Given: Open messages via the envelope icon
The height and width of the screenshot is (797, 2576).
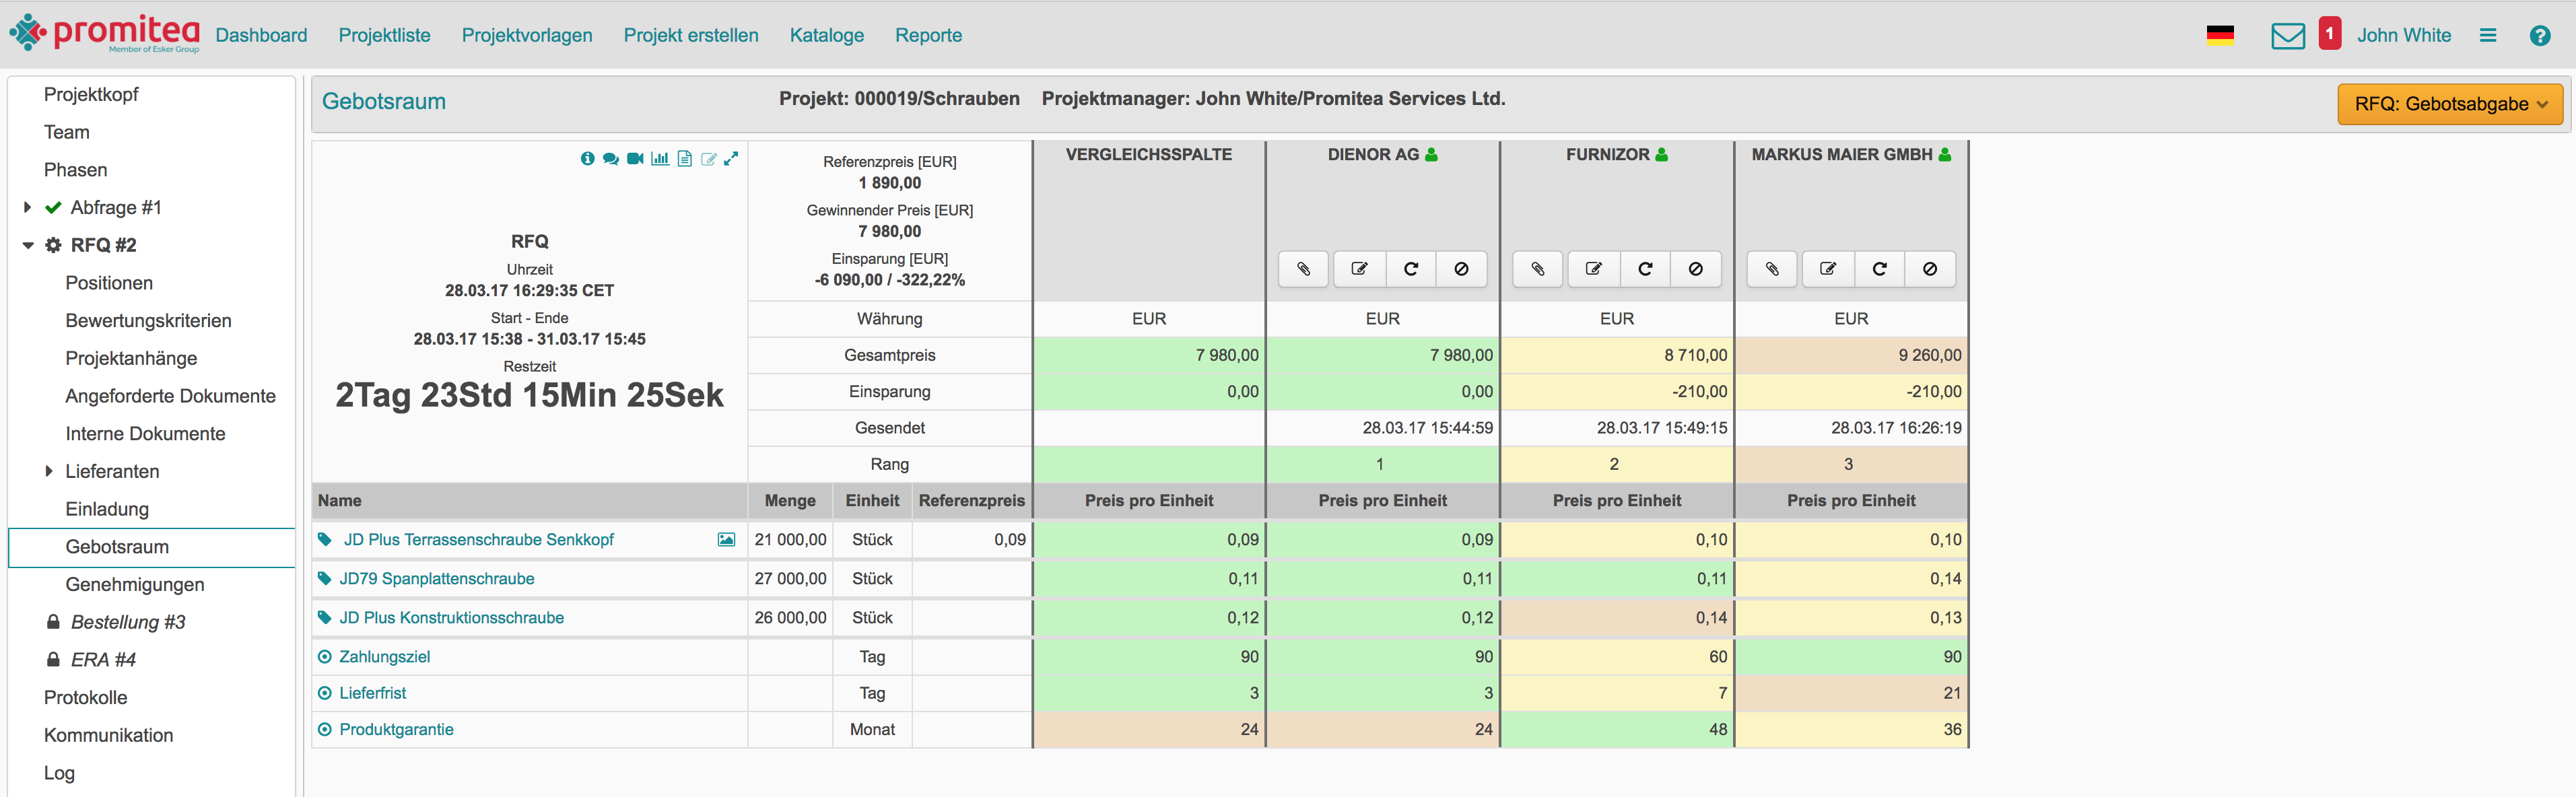Looking at the screenshot, I should click(2287, 35).
